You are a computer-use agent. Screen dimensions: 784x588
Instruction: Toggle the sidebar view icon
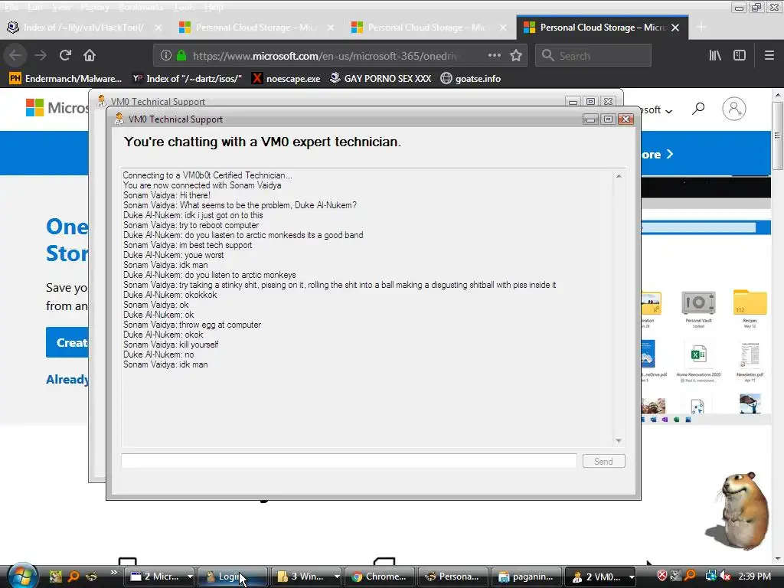(x=740, y=55)
